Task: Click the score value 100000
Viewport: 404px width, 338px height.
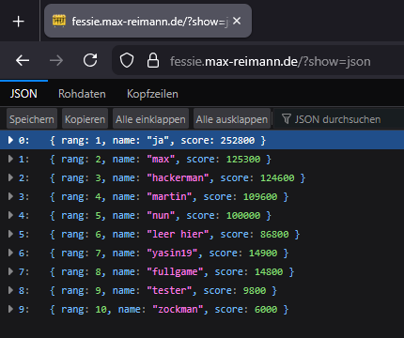Action: pyautogui.click(x=243, y=215)
